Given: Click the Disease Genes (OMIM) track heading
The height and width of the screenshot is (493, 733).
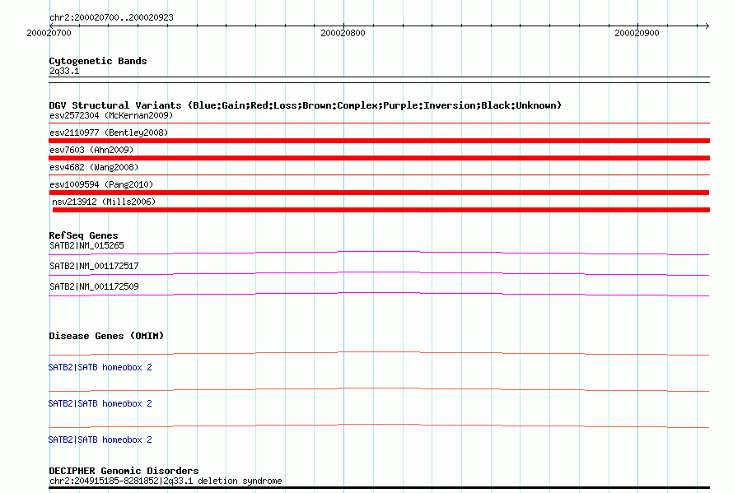Looking at the screenshot, I should click(x=106, y=336).
